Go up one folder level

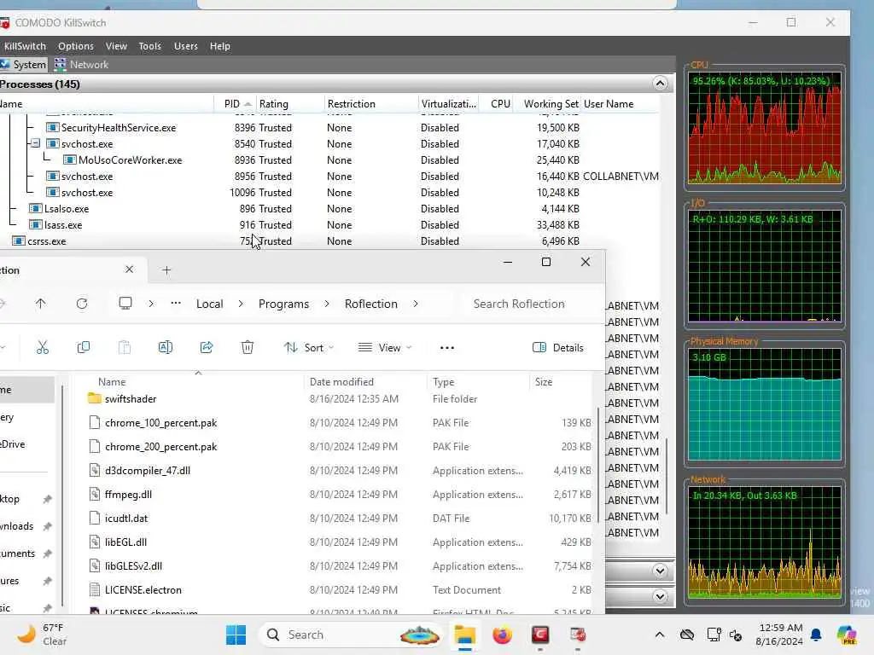40,304
